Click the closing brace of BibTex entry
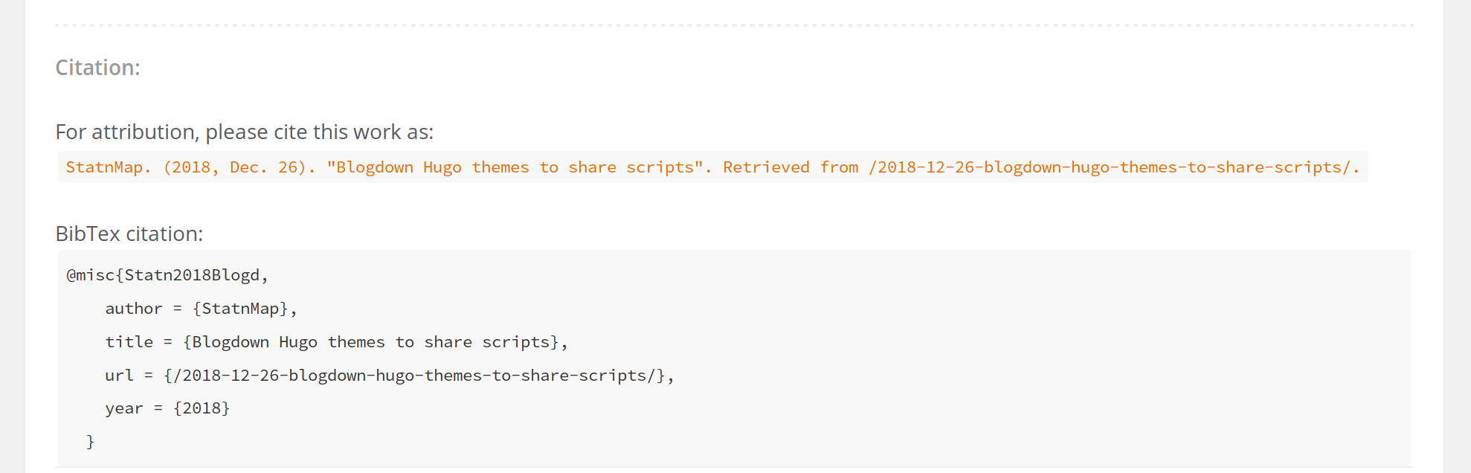The width and height of the screenshot is (1471, 473). (x=90, y=442)
